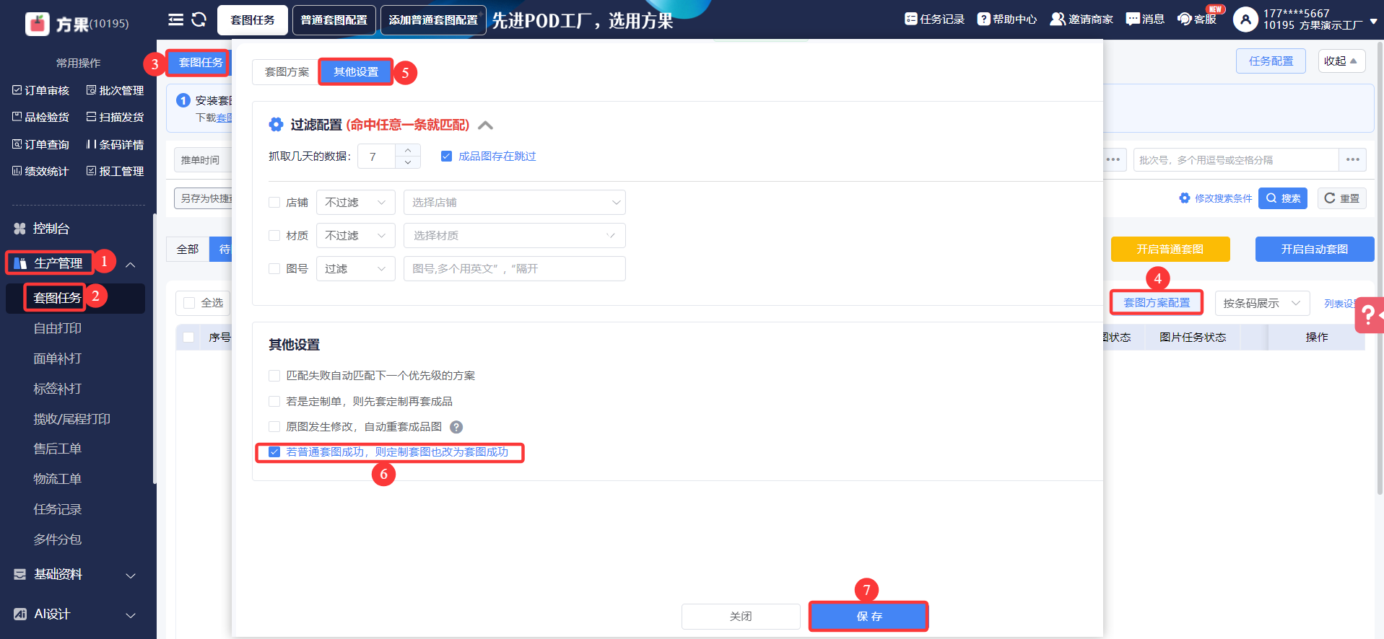The height and width of the screenshot is (639, 1384).
Task: Enable the 图号 filter checkbox
Action: coord(274,269)
